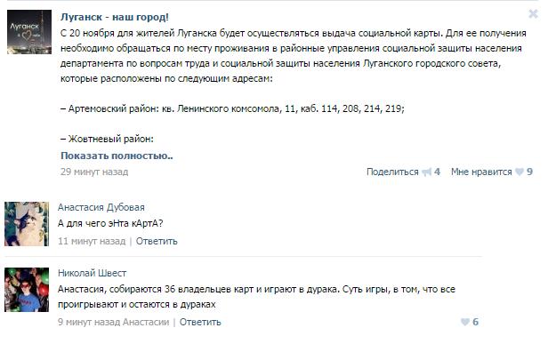Open the Луганск - наш город! group link

[115, 17]
